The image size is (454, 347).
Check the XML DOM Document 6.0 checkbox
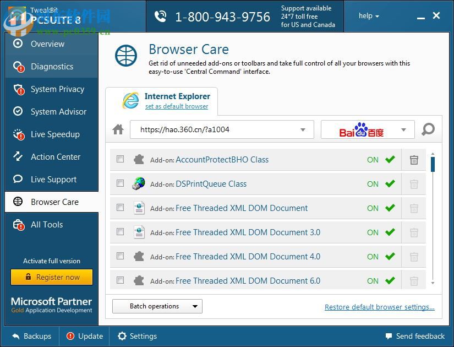[120, 280]
